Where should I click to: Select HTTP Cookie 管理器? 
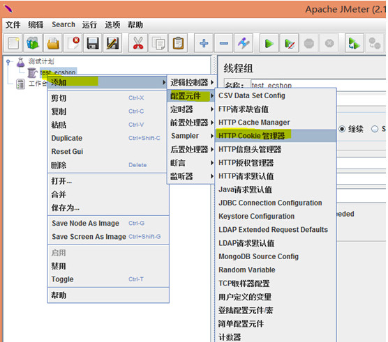[x=276, y=136]
